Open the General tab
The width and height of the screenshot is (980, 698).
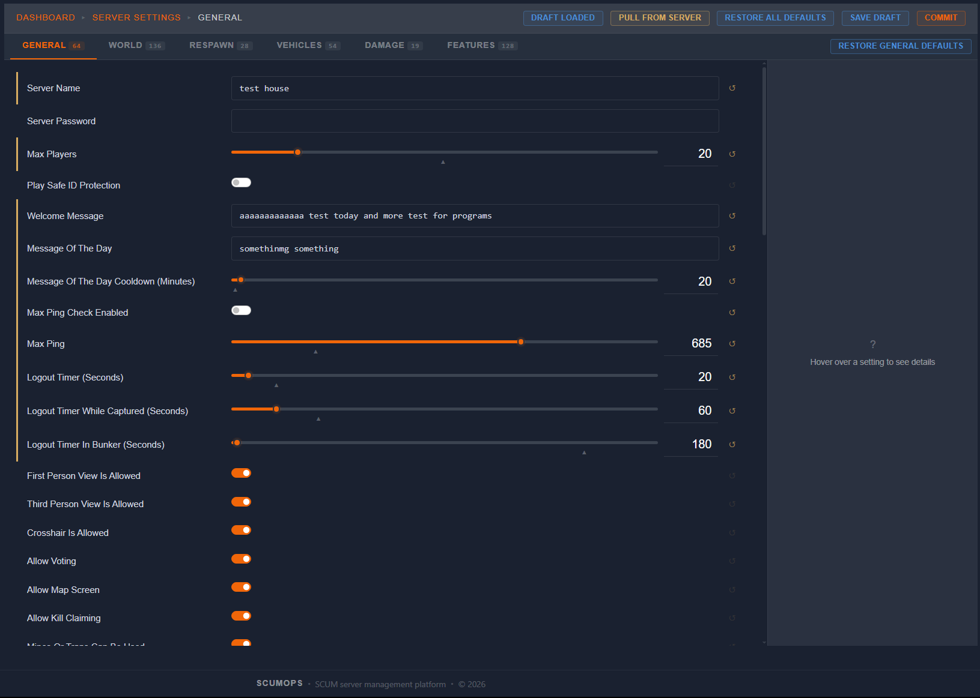click(x=53, y=46)
